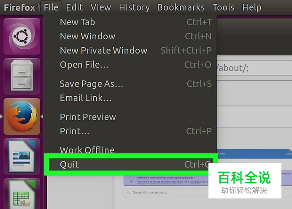Screen dimensions: 292x209
Task: Select Open File… in the File menu
Action: coord(130,65)
